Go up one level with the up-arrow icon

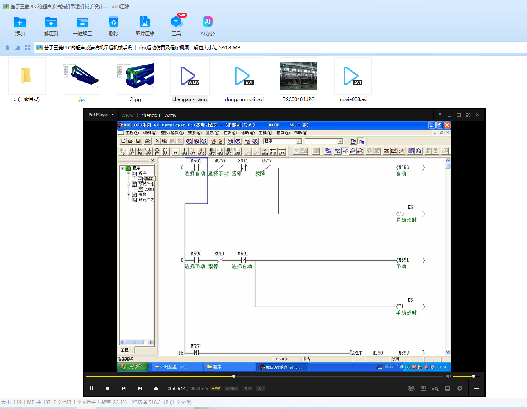click(7, 47)
